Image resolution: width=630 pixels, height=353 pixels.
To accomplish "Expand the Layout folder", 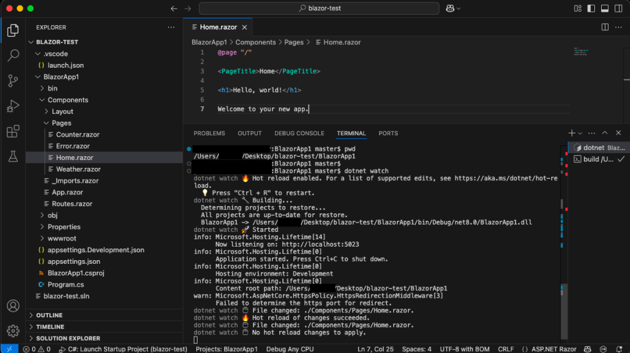I will tap(46, 111).
